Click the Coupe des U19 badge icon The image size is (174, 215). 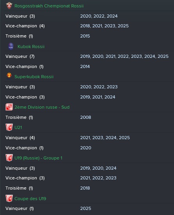click(x=9, y=198)
